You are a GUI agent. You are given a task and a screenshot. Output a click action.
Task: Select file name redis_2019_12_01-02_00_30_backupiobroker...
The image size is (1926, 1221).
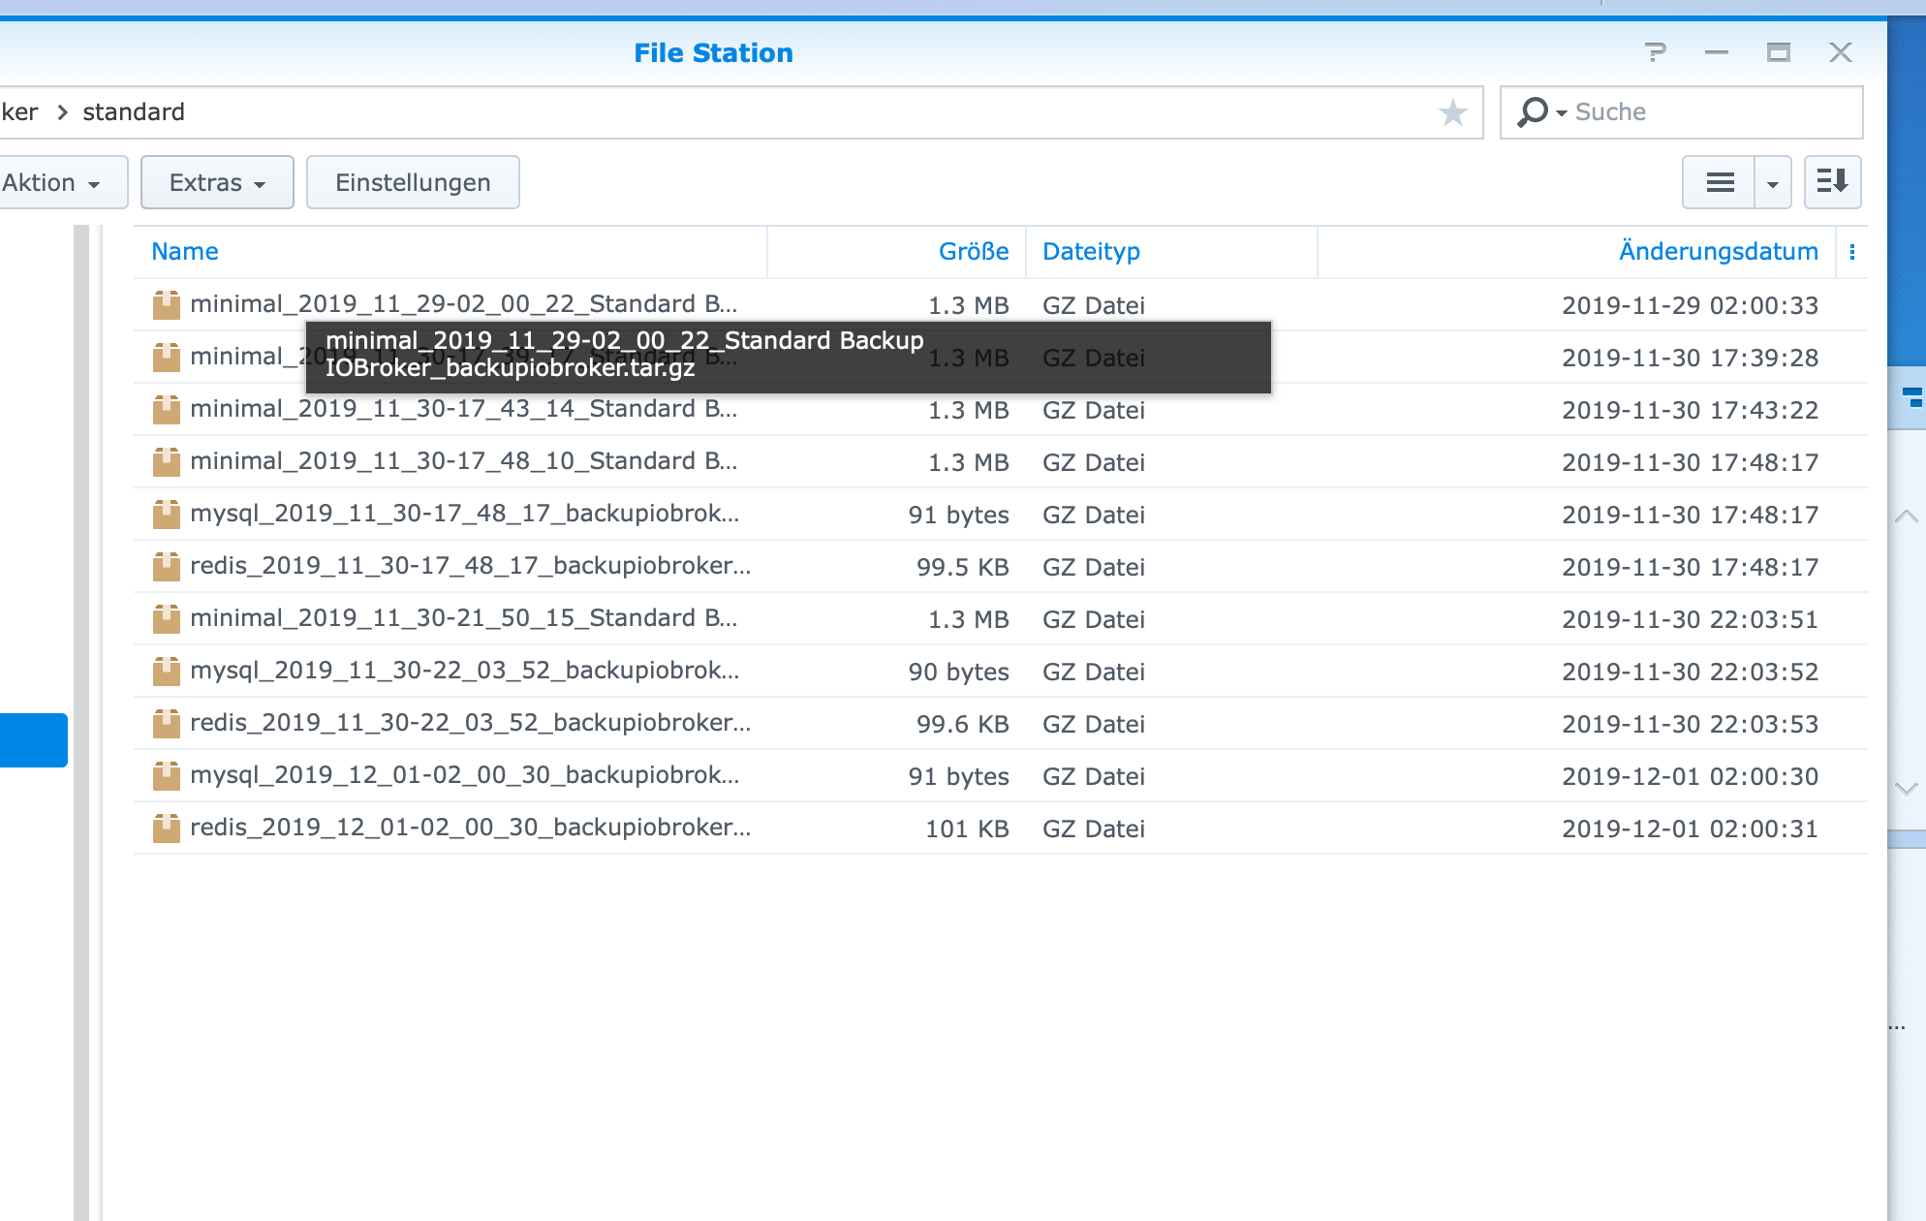tap(471, 828)
